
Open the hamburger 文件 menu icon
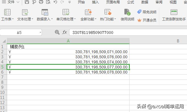click(4, 2)
